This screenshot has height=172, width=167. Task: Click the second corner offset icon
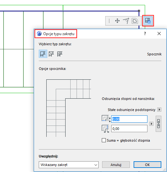pyautogui.click(x=106, y=129)
